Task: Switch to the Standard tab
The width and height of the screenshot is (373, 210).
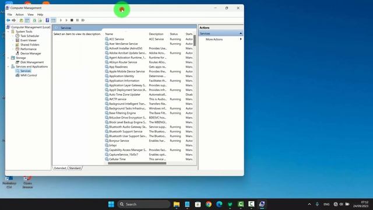Action: coord(75,168)
